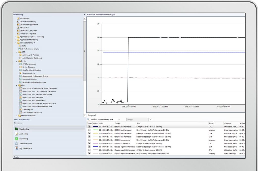Toggle f512111sa CPU (in %) series

point(89,143)
